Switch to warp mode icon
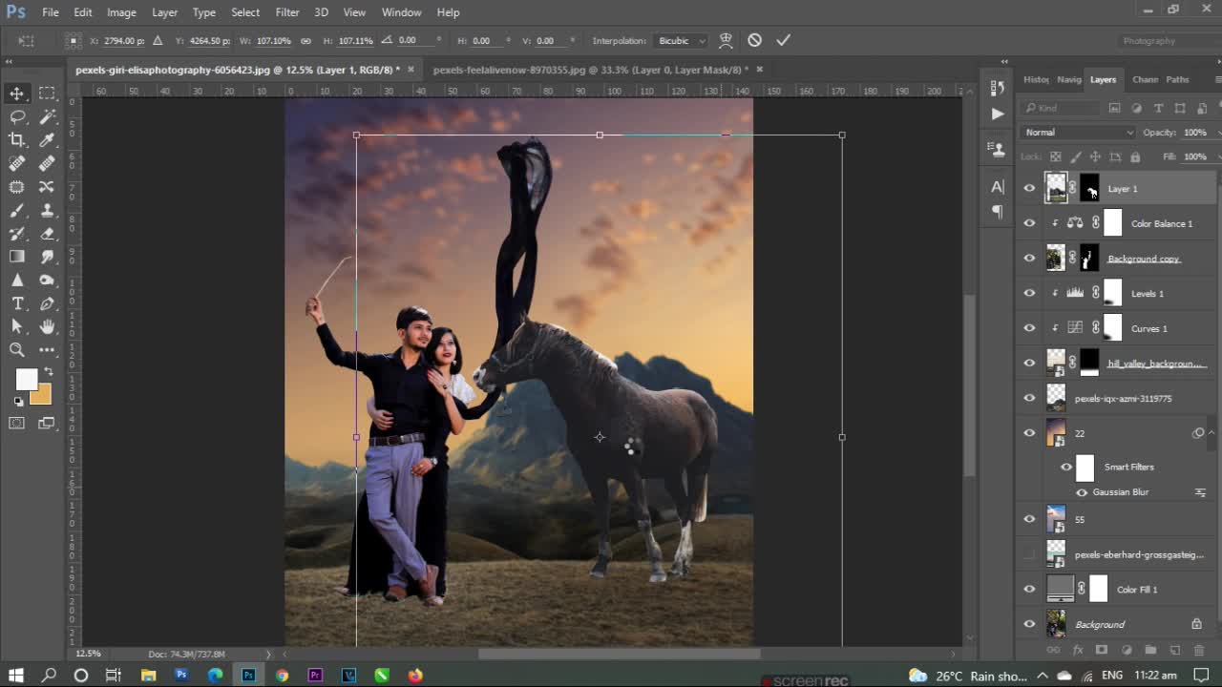 [x=726, y=40]
